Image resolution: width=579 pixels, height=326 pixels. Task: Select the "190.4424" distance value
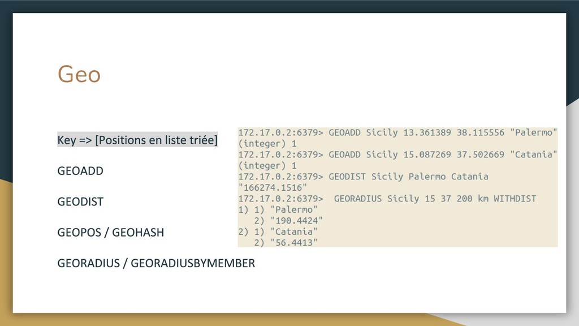[x=297, y=221]
